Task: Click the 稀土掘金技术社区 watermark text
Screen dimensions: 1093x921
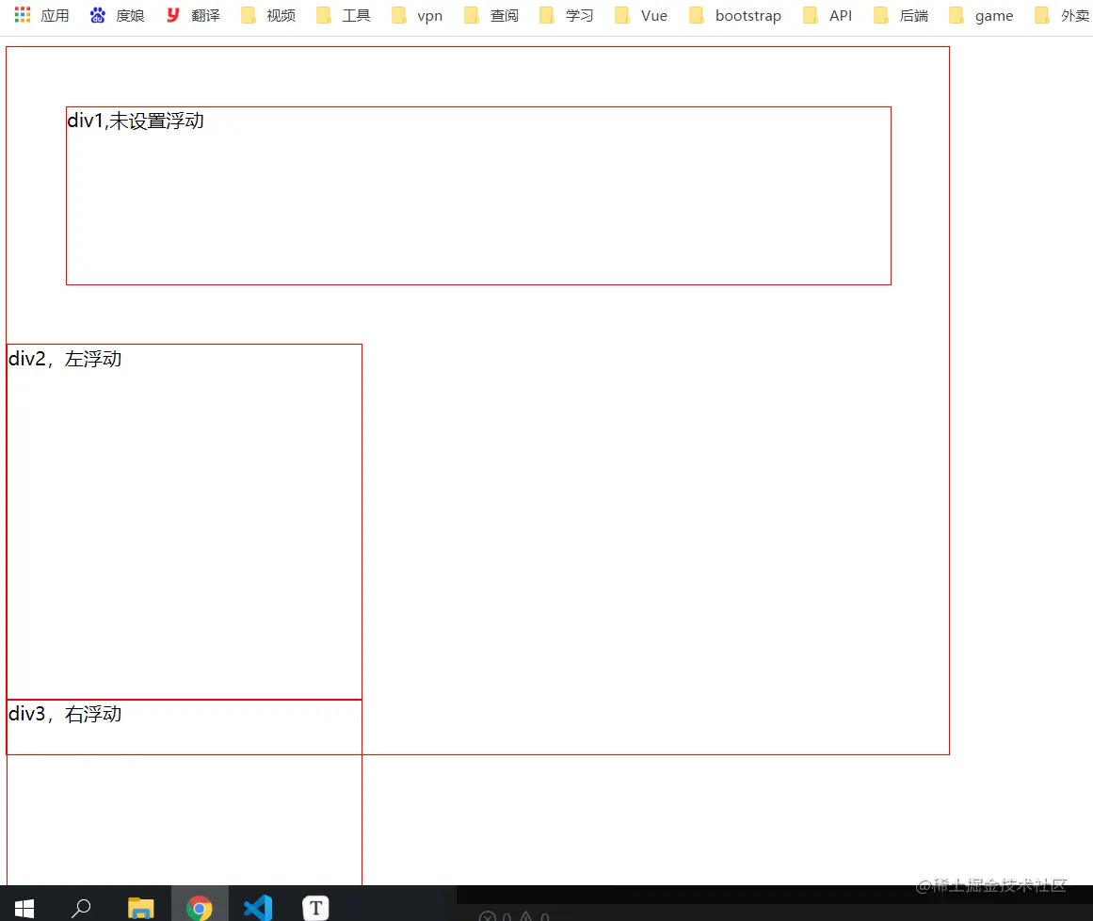Action: [990, 886]
